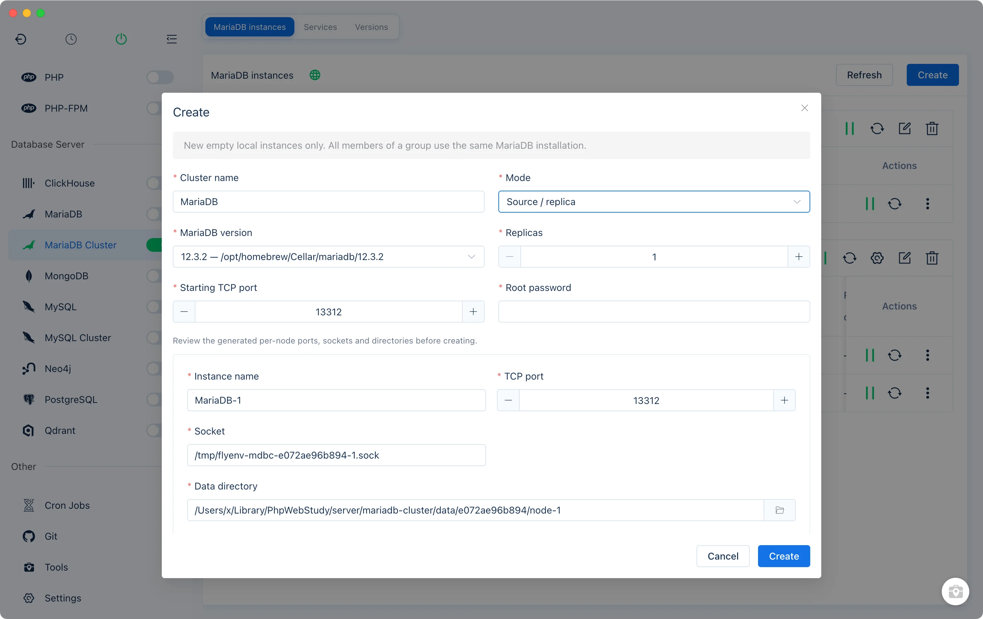
Task: Click Create button in the page header
Action: click(933, 75)
